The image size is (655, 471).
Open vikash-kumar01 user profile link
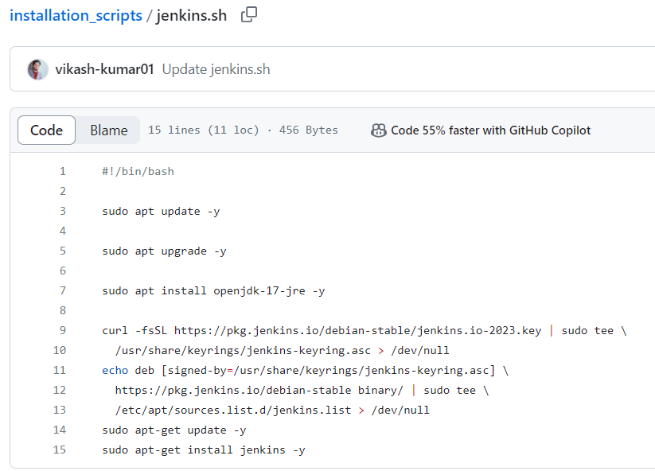click(104, 69)
